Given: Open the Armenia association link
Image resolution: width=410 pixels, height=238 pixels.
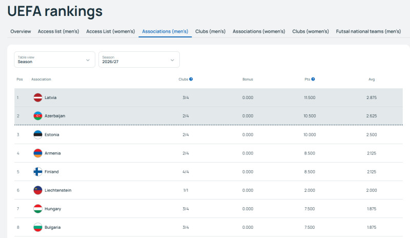Looking at the screenshot, I should coord(53,153).
